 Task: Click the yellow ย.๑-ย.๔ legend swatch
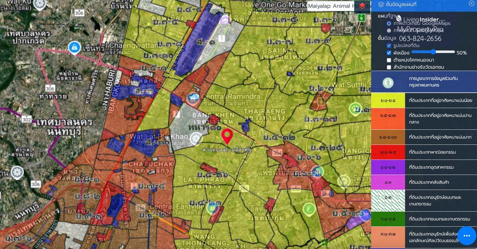(388, 101)
